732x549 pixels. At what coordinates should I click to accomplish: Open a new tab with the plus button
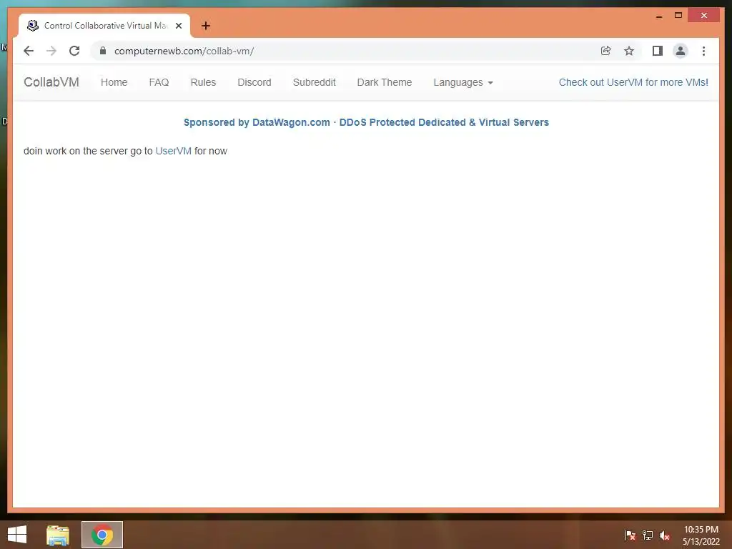tap(206, 26)
